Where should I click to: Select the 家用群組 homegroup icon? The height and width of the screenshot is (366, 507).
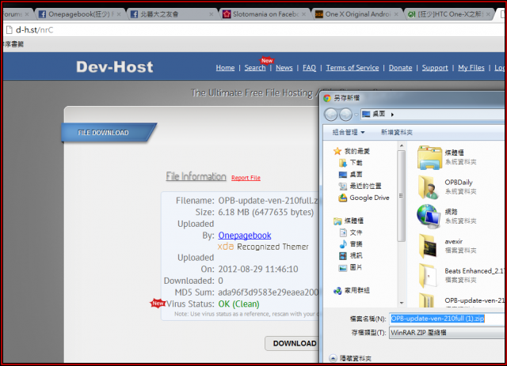tap(337, 291)
